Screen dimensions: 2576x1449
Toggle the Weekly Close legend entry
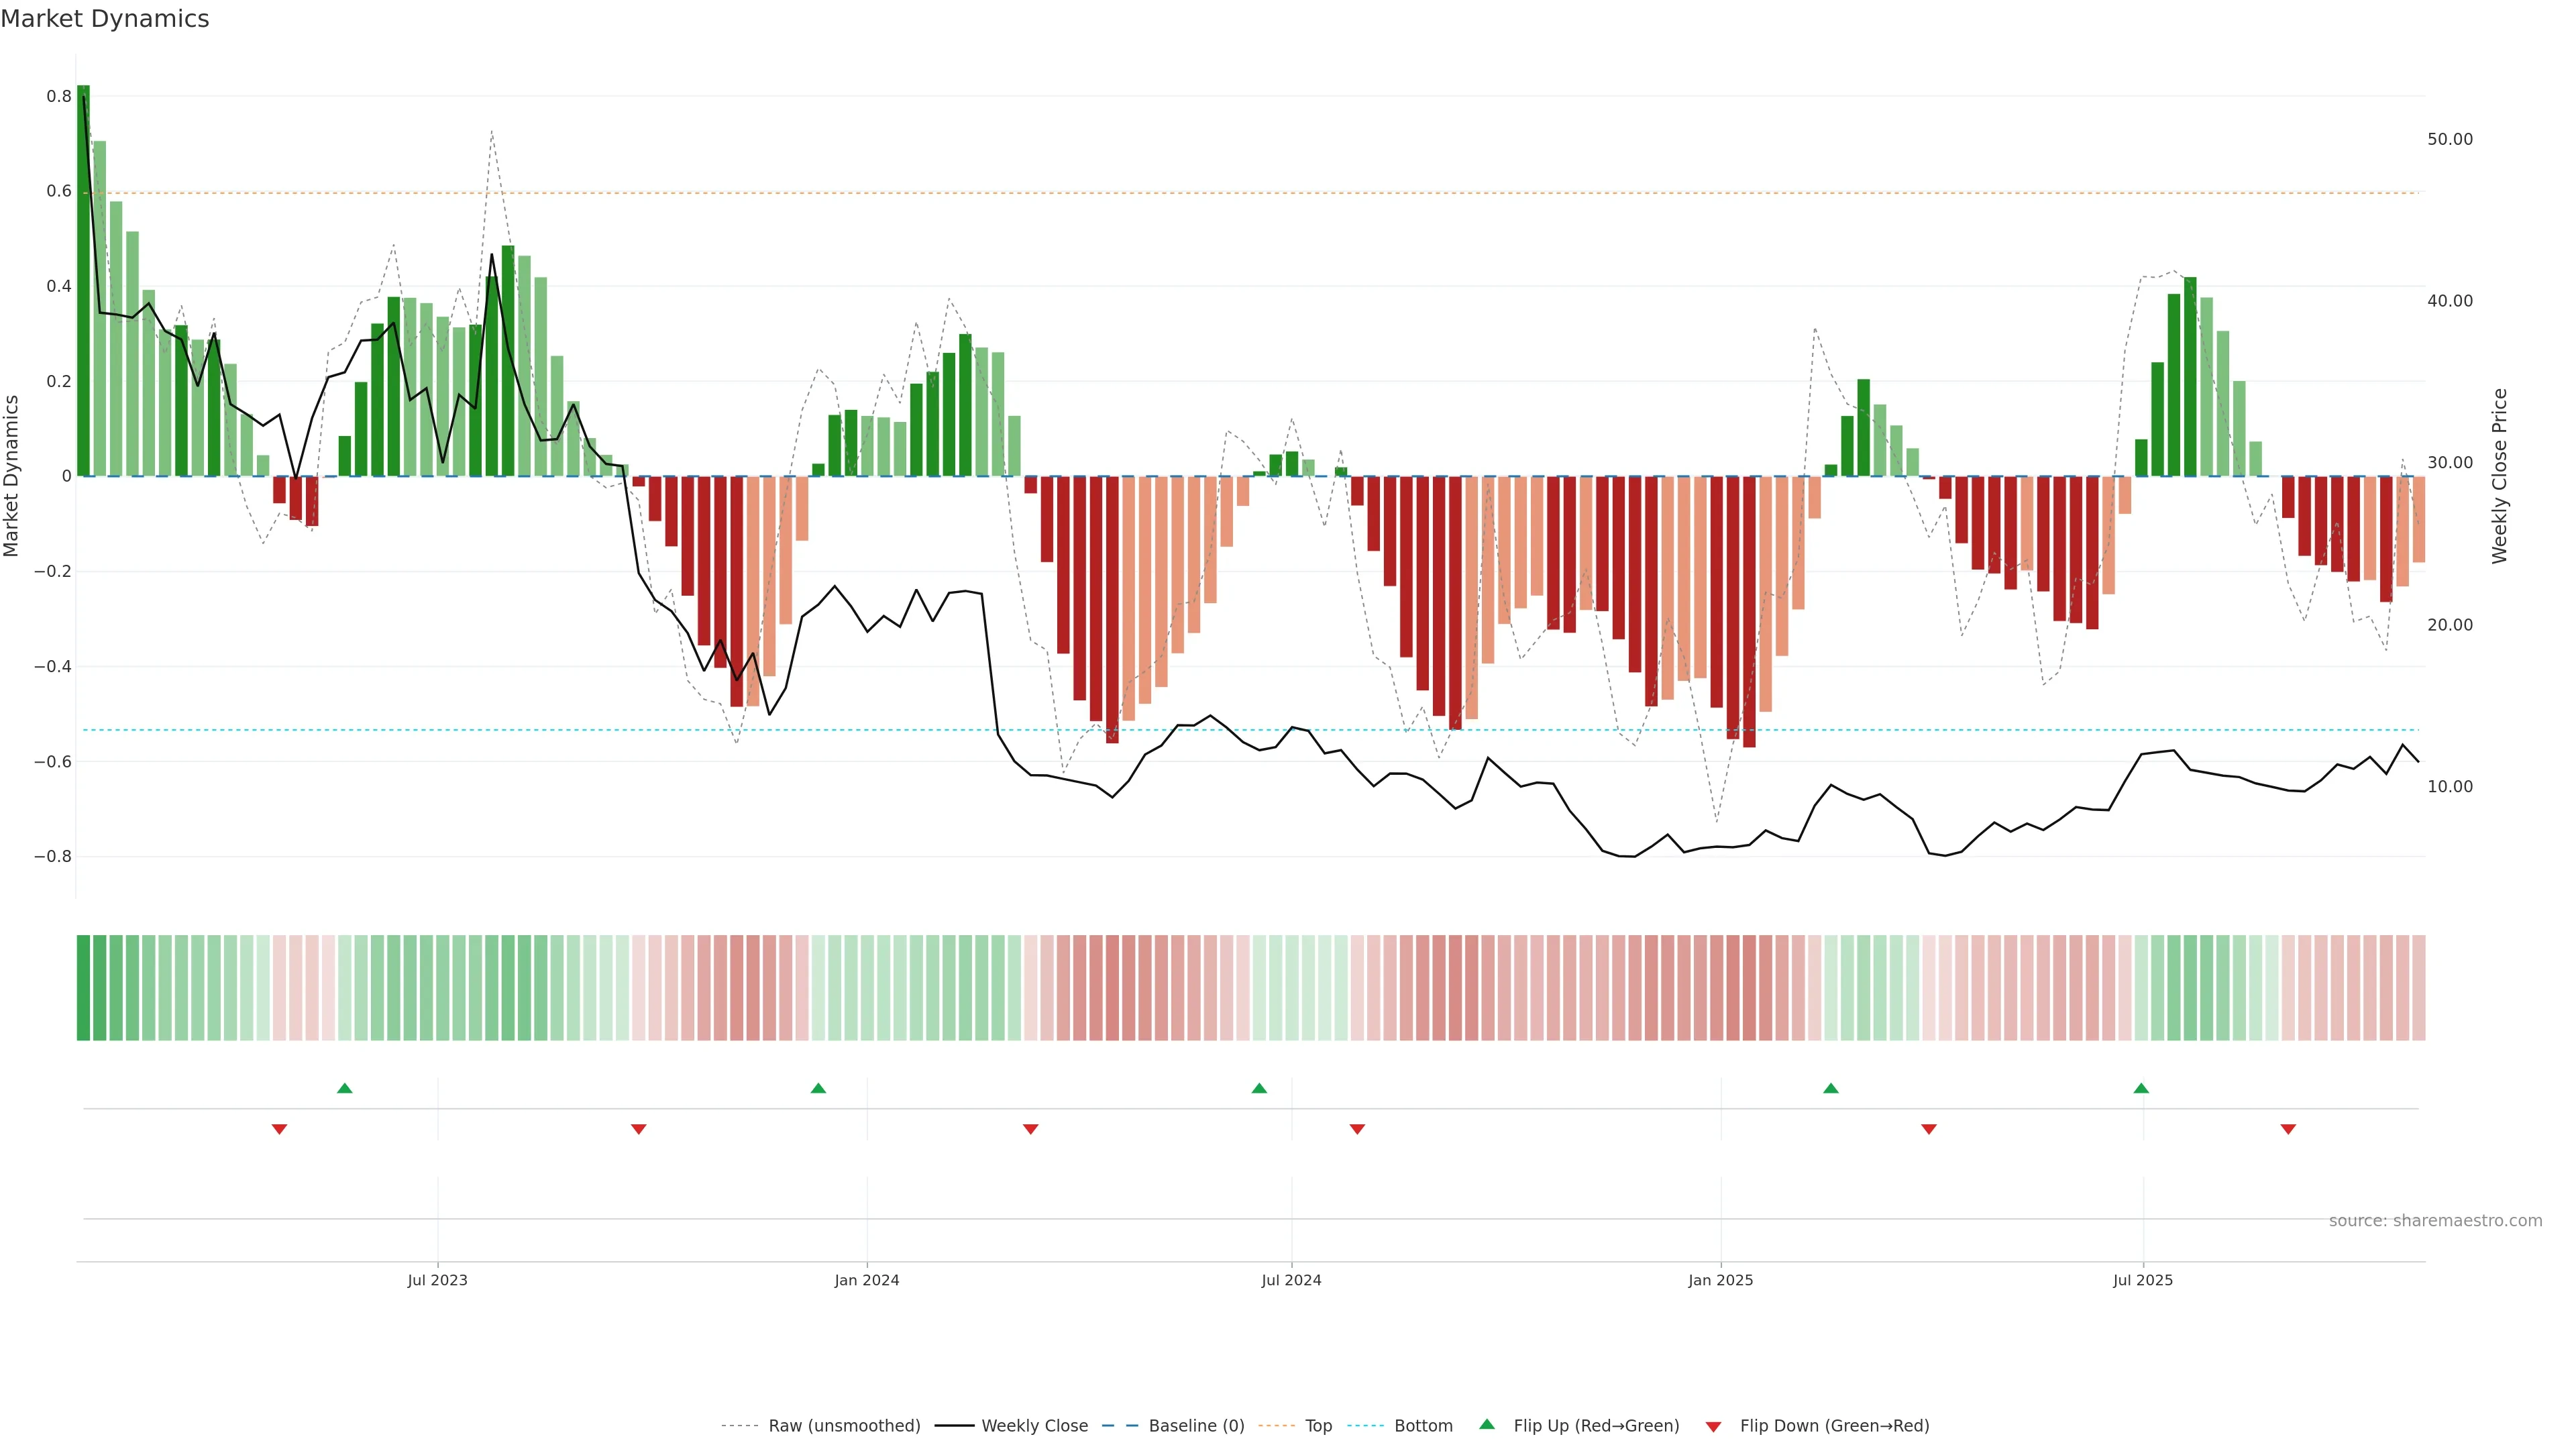1034,1426
